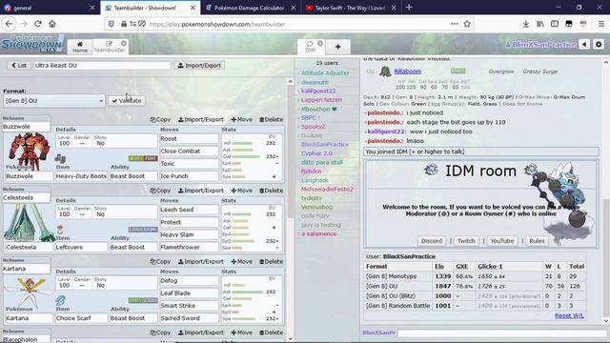Import/Export the Kartana set
This screenshot has width=610, height=343.
pos(201,262)
